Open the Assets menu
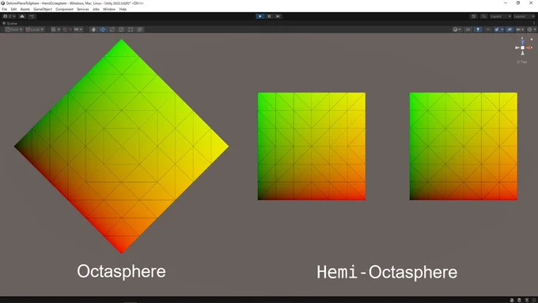538x303 pixels. 25,9
